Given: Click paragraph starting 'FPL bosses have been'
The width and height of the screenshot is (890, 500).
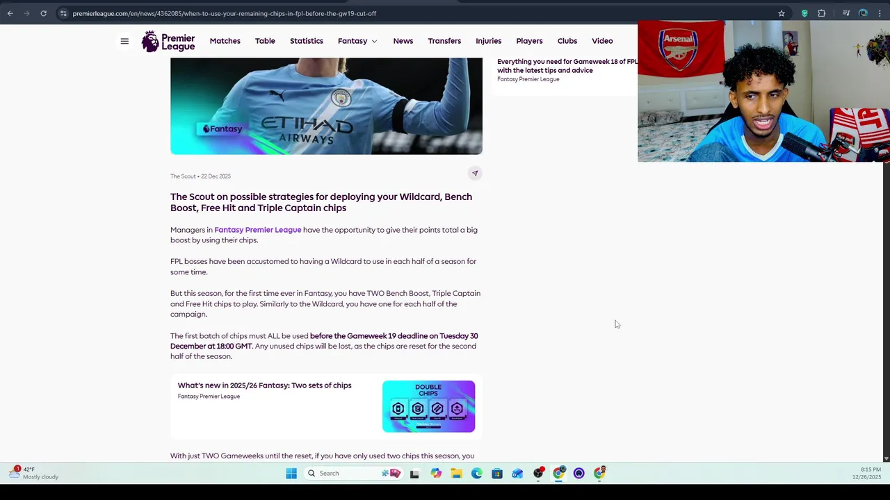Looking at the screenshot, I should [323, 267].
